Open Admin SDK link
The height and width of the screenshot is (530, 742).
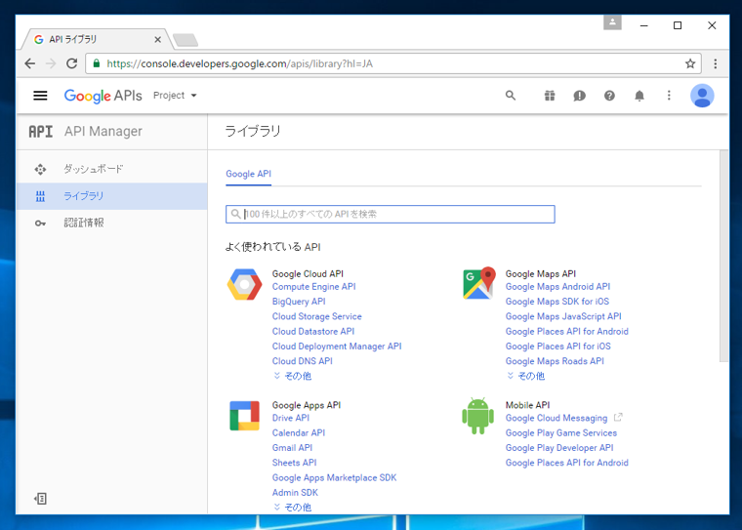click(295, 492)
